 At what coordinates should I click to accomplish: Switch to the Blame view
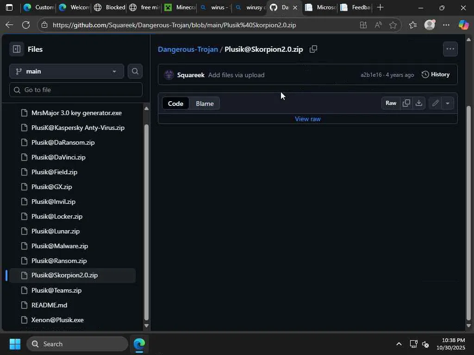(205, 104)
